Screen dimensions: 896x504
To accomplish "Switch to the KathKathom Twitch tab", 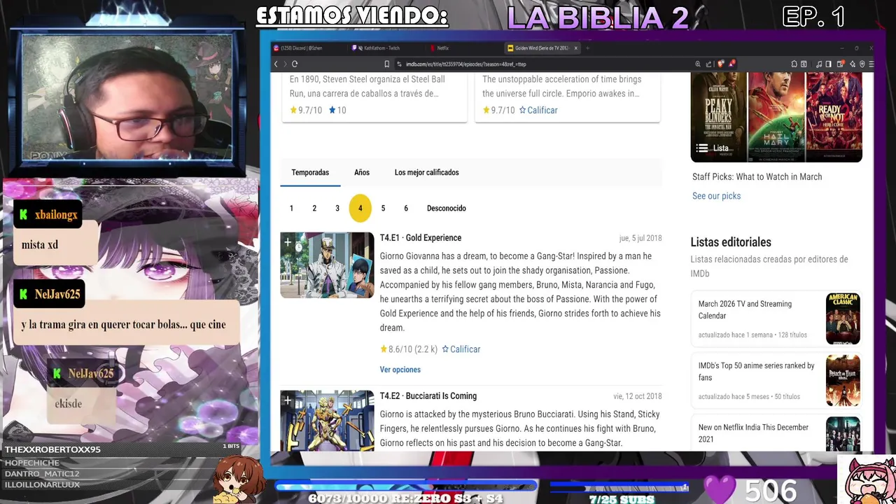I will coord(381,48).
